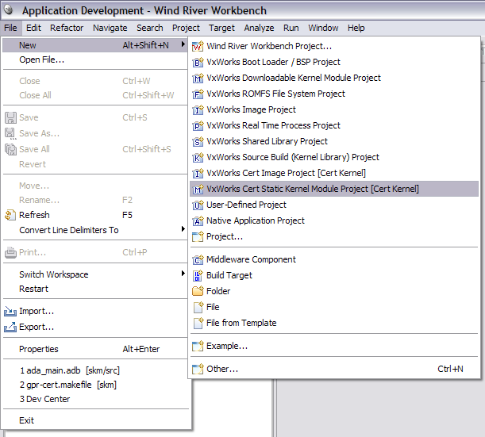
Task: Open the Edit menu
Action: click(x=33, y=28)
